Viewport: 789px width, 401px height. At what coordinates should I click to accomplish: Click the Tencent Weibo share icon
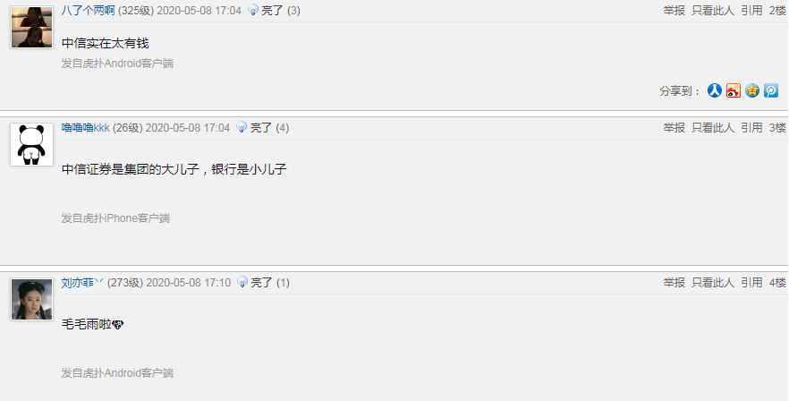click(771, 90)
